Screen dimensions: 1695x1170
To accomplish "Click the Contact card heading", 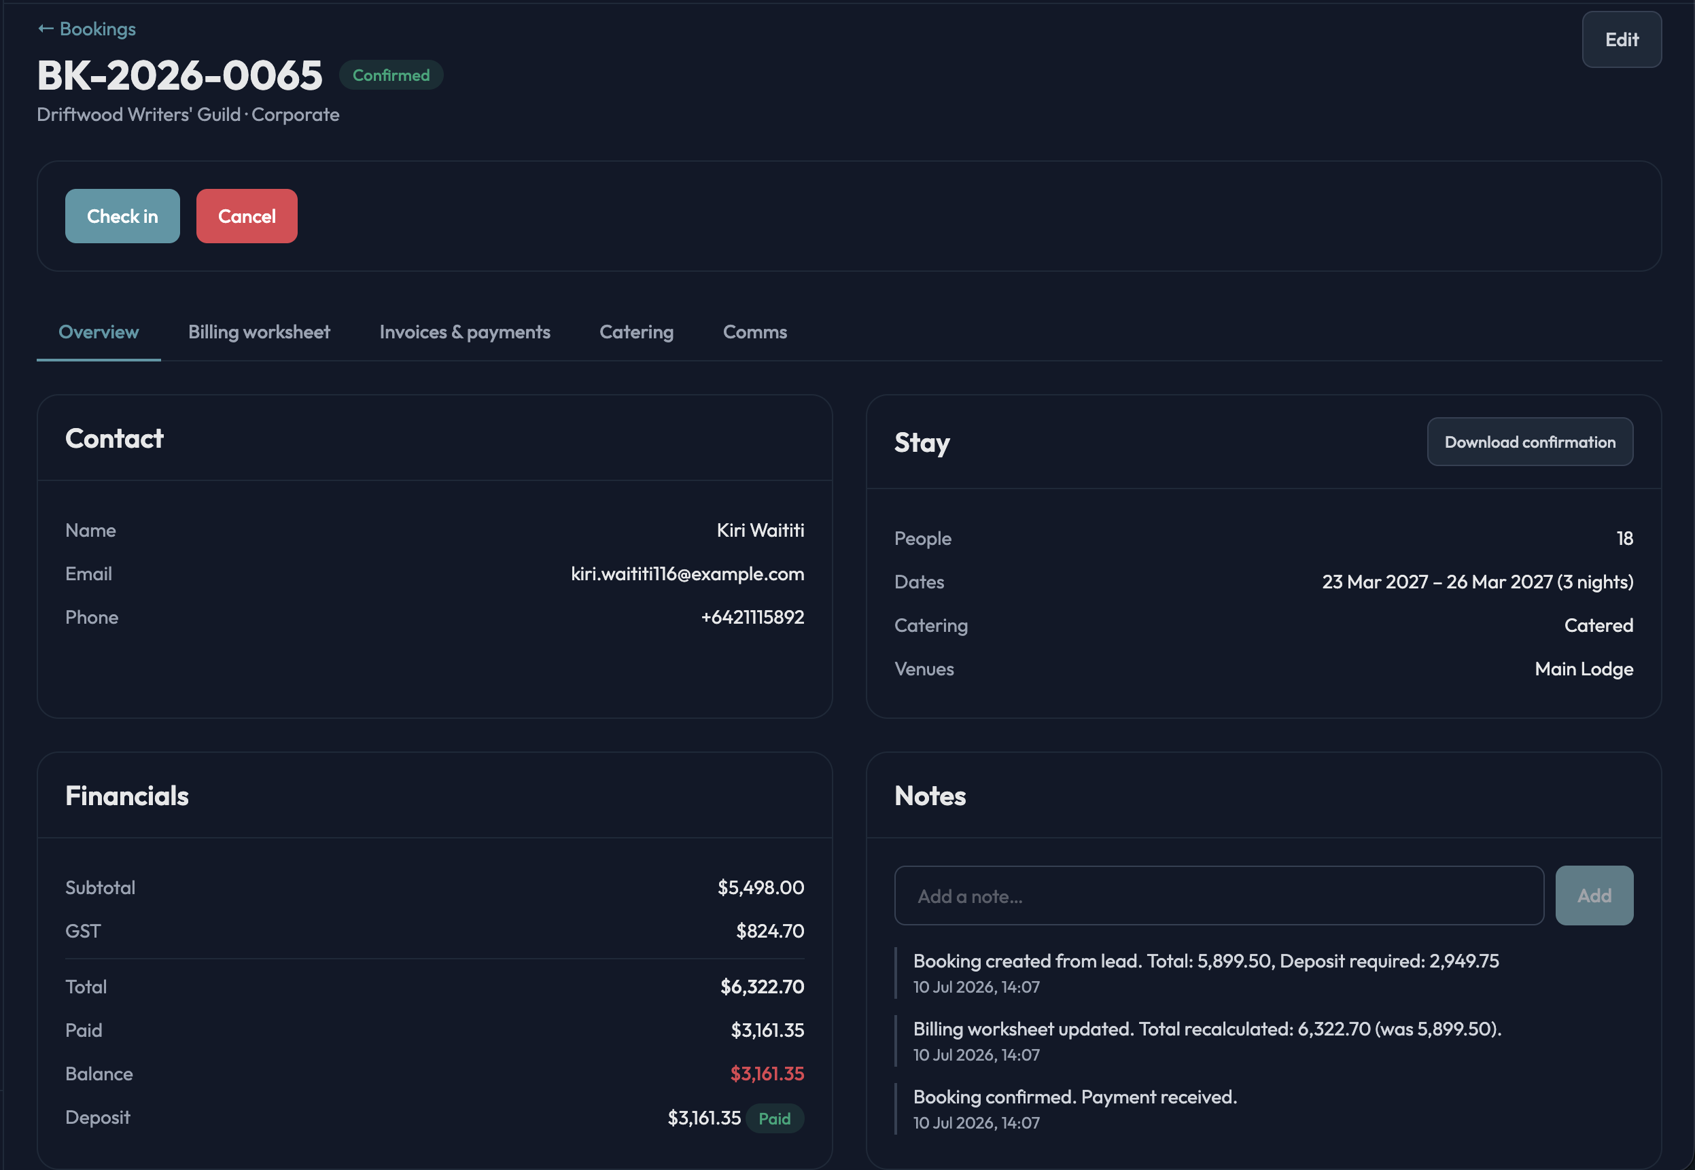I will click(x=114, y=438).
